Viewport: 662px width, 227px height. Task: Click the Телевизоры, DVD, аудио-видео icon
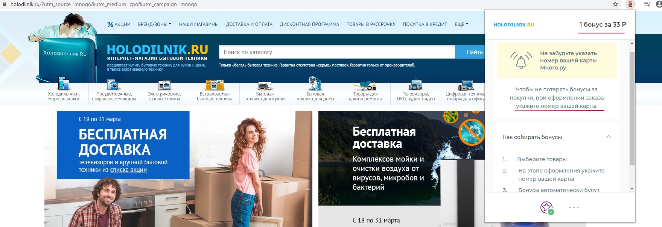point(415,85)
